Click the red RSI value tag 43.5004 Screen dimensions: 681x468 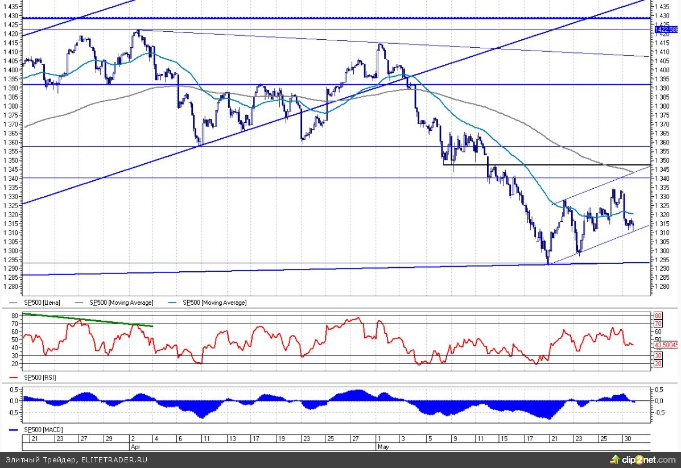click(665, 345)
